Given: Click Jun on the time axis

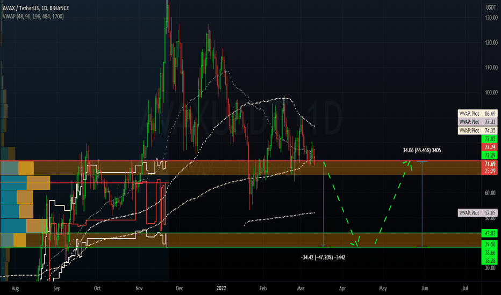Looking at the screenshot, I should coord(425,289).
